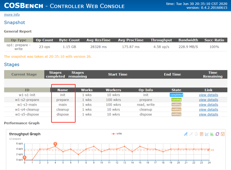The image size is (231, 170).
Task: Click the w1-s2-prepare ID cell
Action: click(x=27, y=100)
